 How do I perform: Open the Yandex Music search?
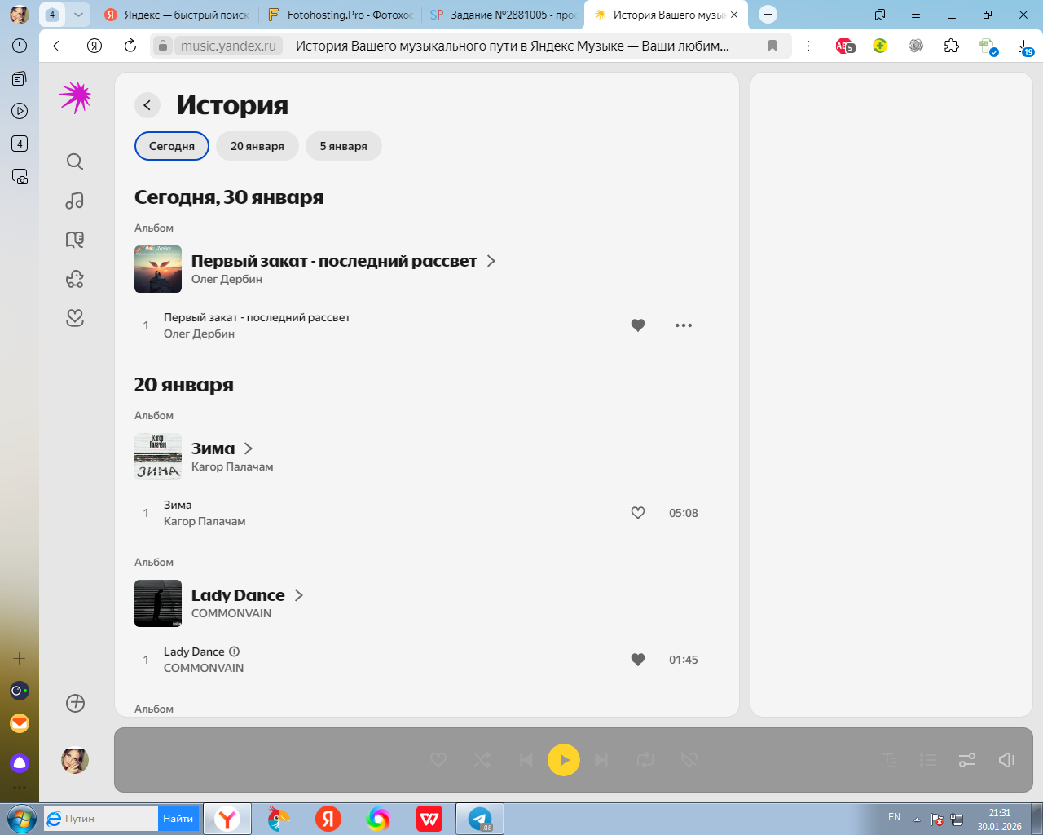pos(75,161)
